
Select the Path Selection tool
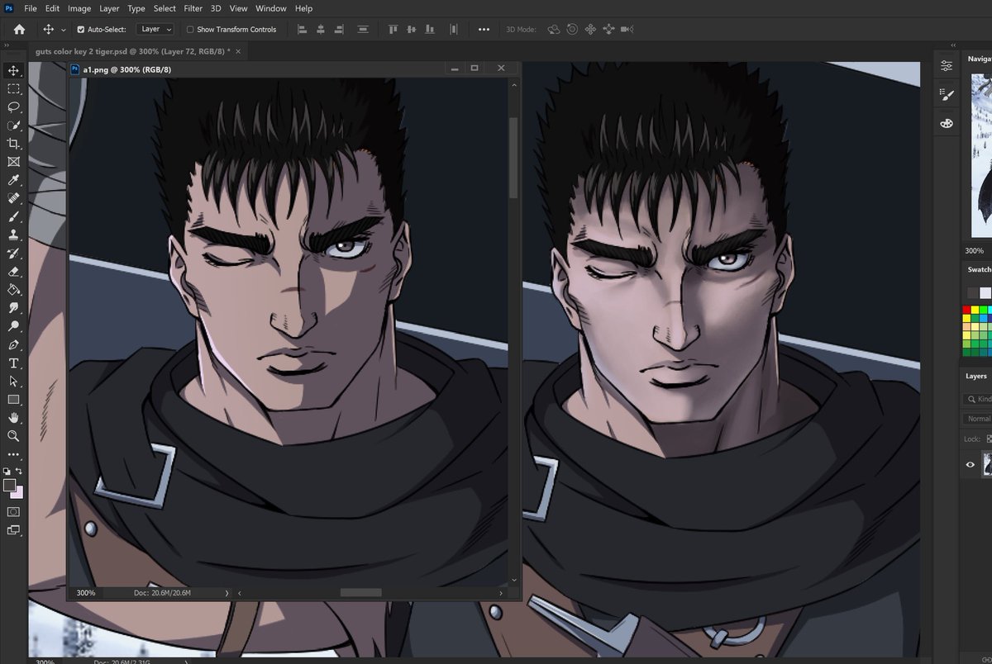[x=13, y=382]
